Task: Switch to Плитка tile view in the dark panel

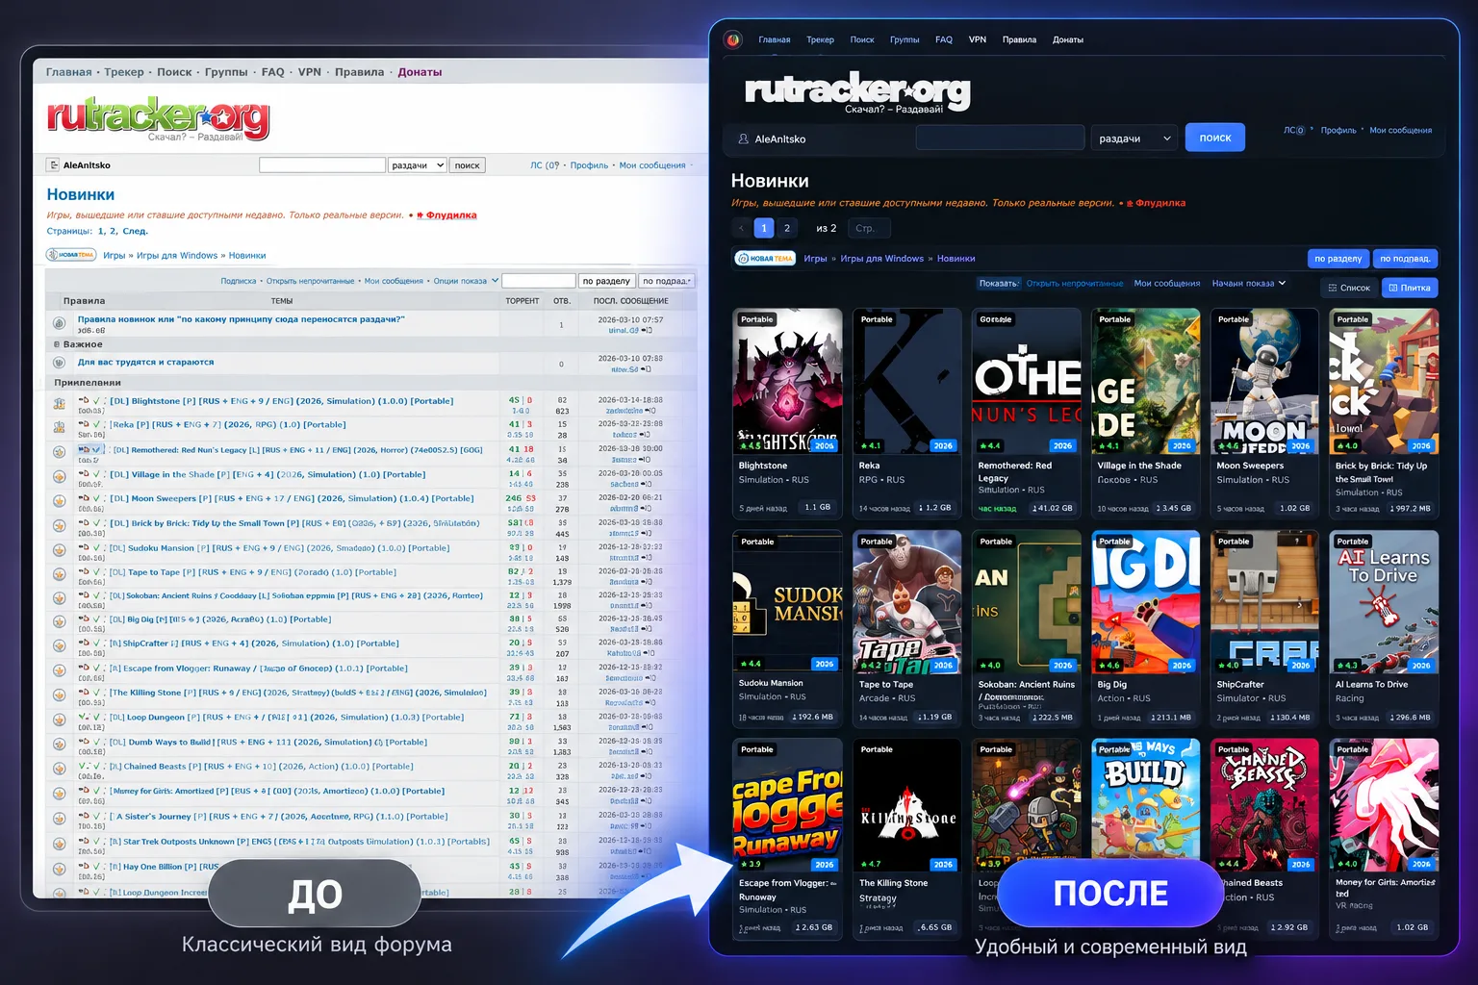Action: point(1410,288)
